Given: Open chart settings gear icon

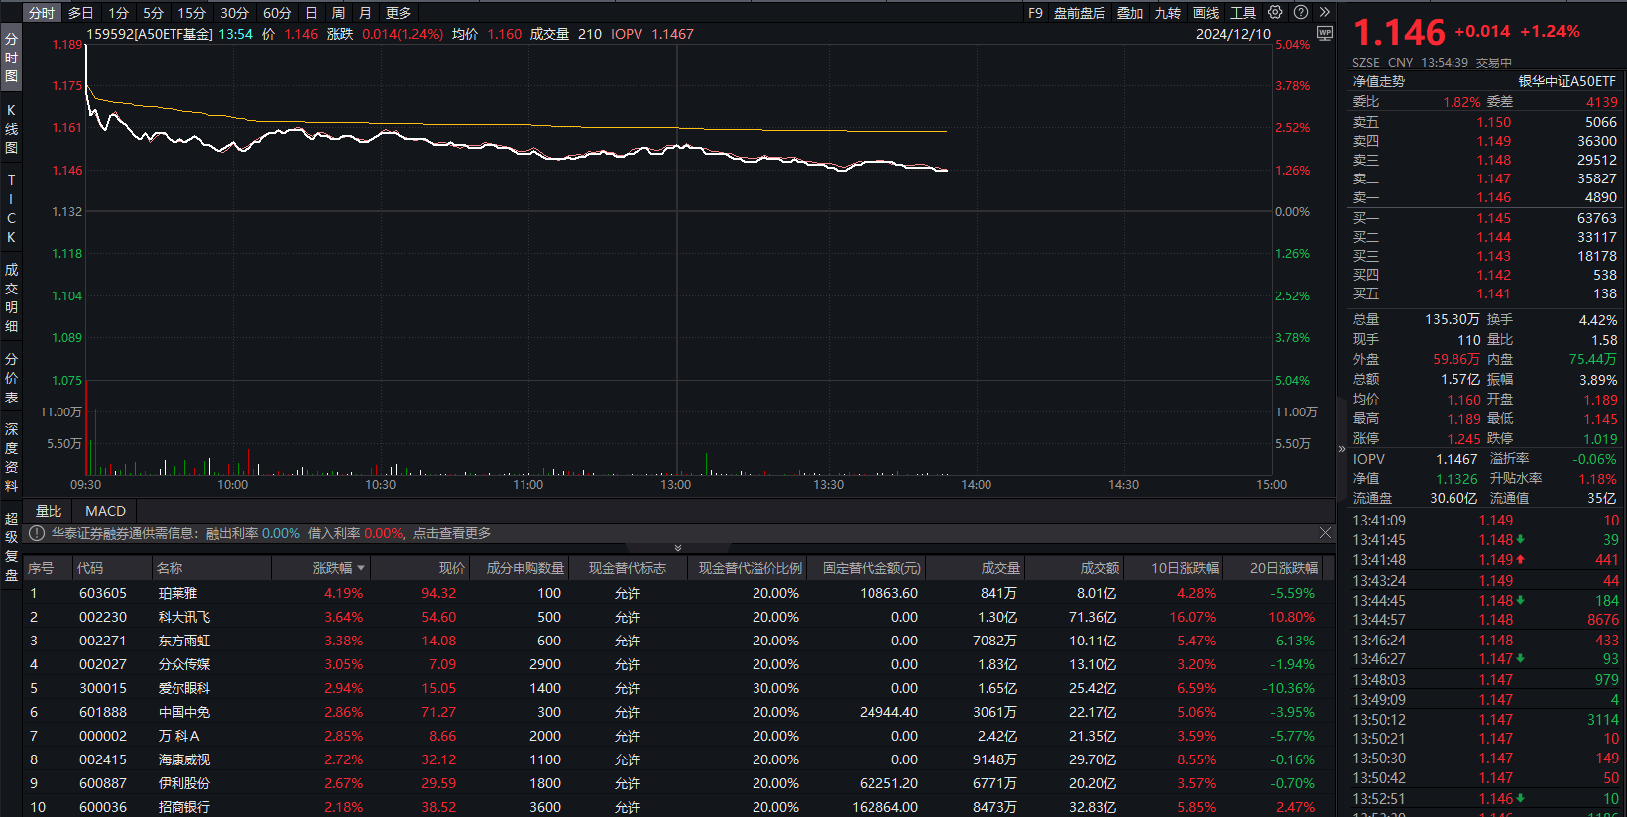Looking at the screenshot, I should coord(1275,13).
